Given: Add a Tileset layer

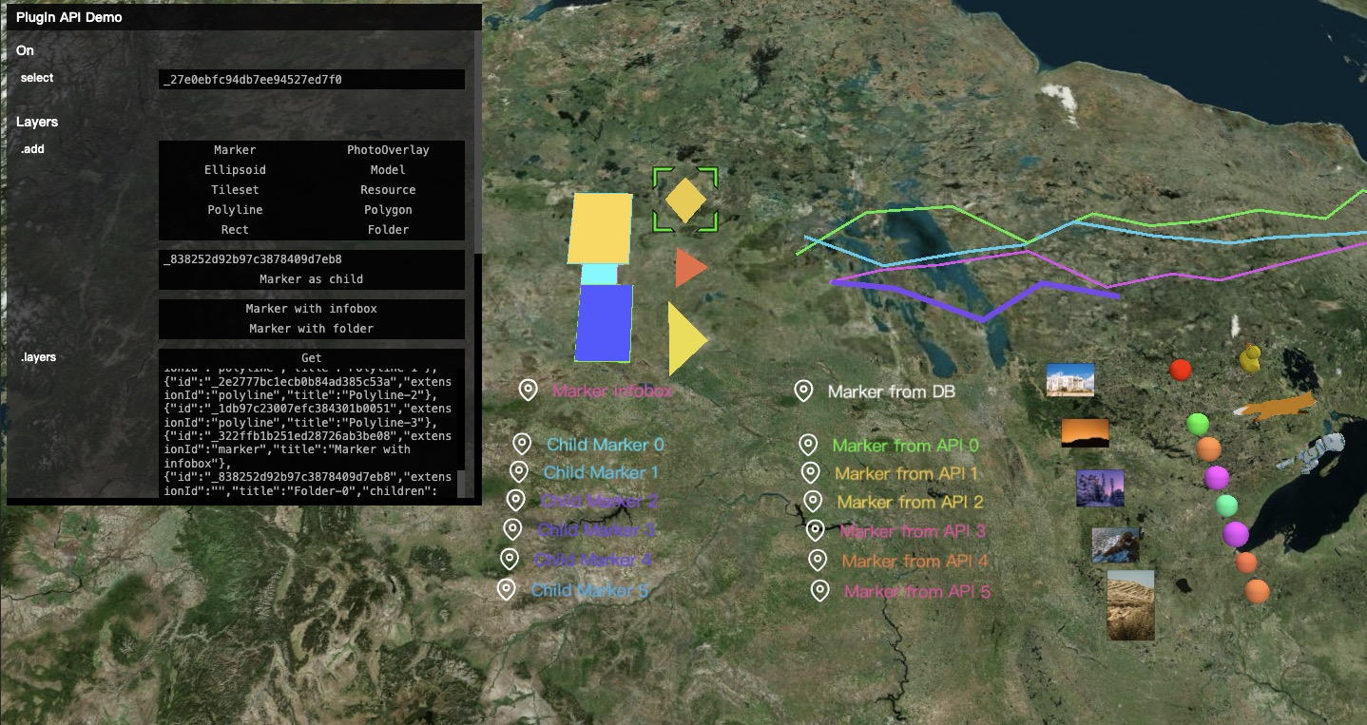Looking at the screenshot, I should (x=235, y=190).
